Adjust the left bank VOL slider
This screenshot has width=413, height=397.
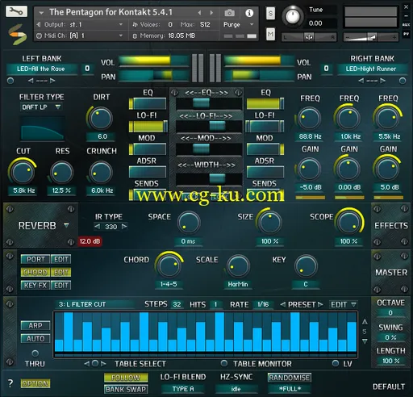coord(153,61)
